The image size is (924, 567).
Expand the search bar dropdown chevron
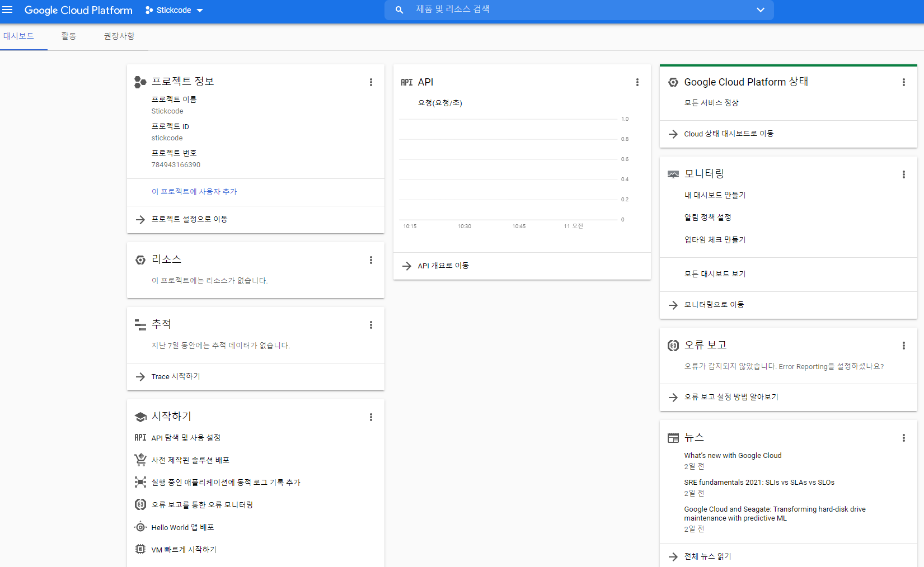click(x=761, y=10)
